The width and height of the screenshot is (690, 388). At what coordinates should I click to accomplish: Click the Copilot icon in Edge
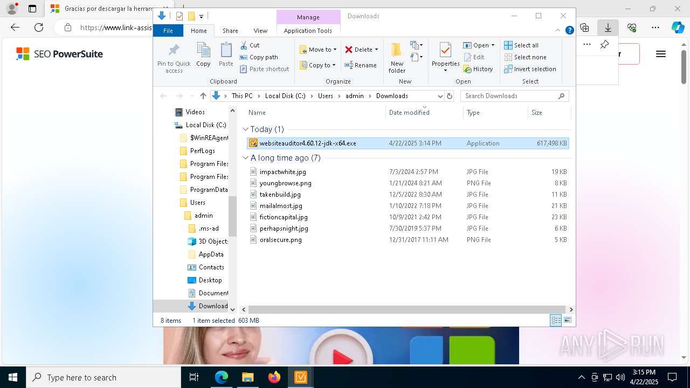point(678,27)
